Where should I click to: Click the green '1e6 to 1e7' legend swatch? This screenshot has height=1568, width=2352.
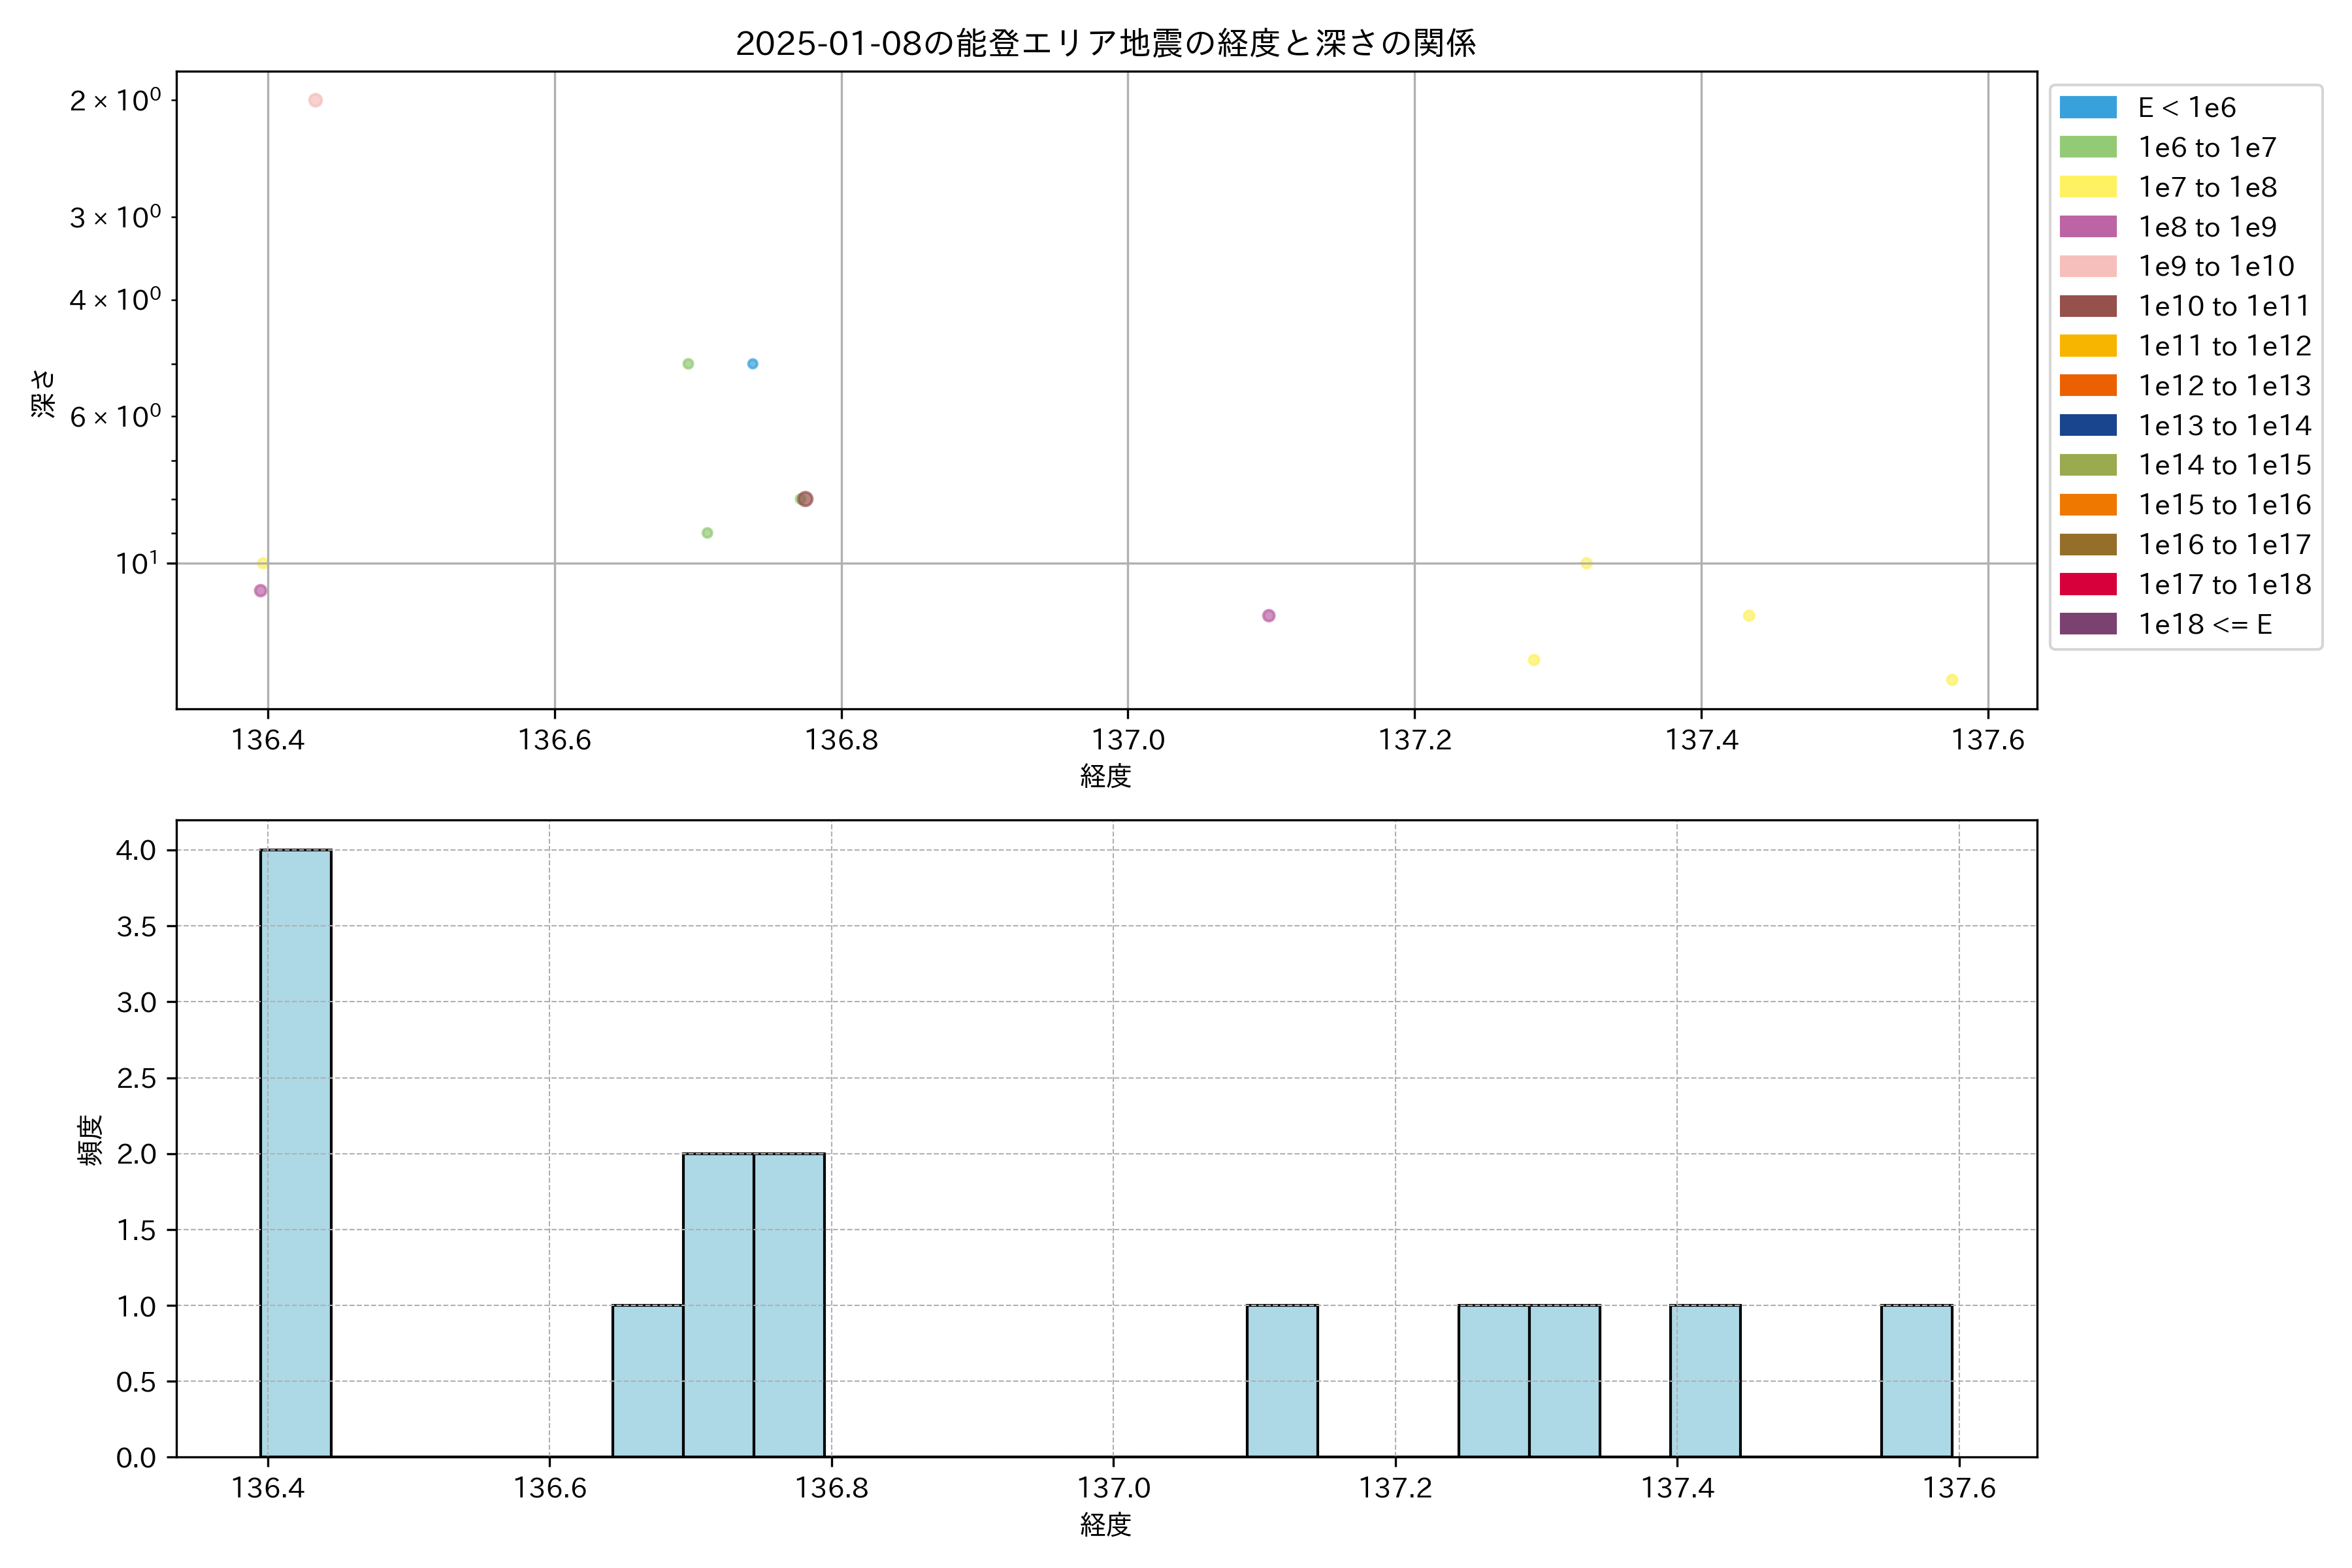[x=2087, y=147]
